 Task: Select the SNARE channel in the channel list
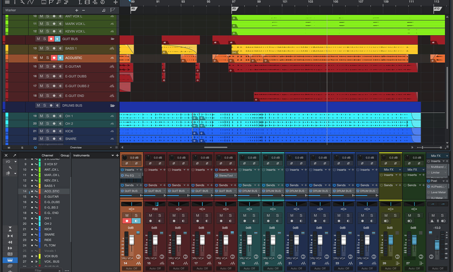coord(49,235)
